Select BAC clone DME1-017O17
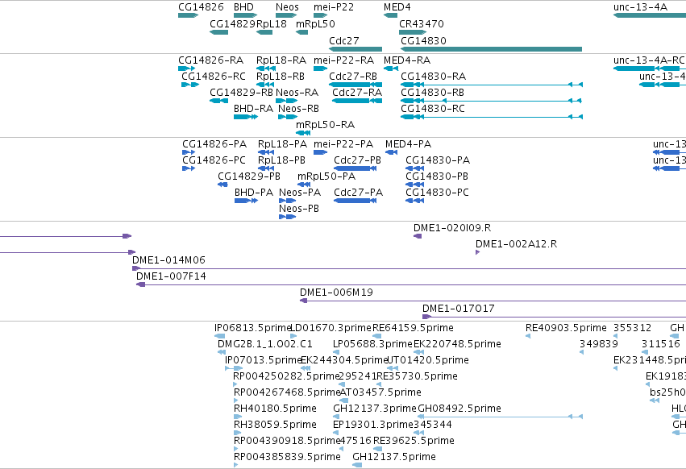686x469 pixels. click(x=554, y=318)
